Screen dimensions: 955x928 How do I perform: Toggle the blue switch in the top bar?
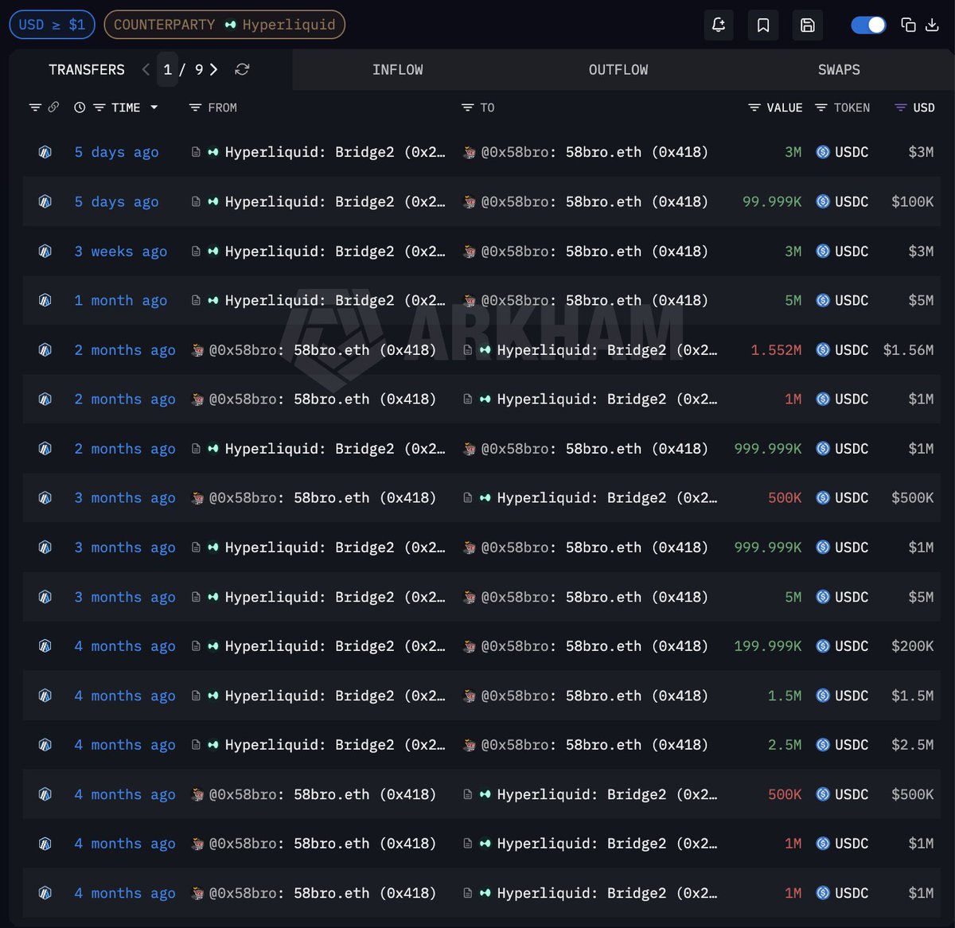click(868, 25)
